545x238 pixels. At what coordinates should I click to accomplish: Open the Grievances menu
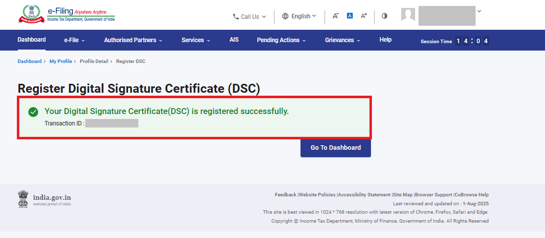[342, 40]
